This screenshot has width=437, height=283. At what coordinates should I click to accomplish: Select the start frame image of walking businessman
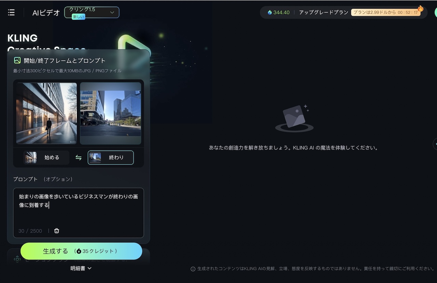[x=46, y=113]
